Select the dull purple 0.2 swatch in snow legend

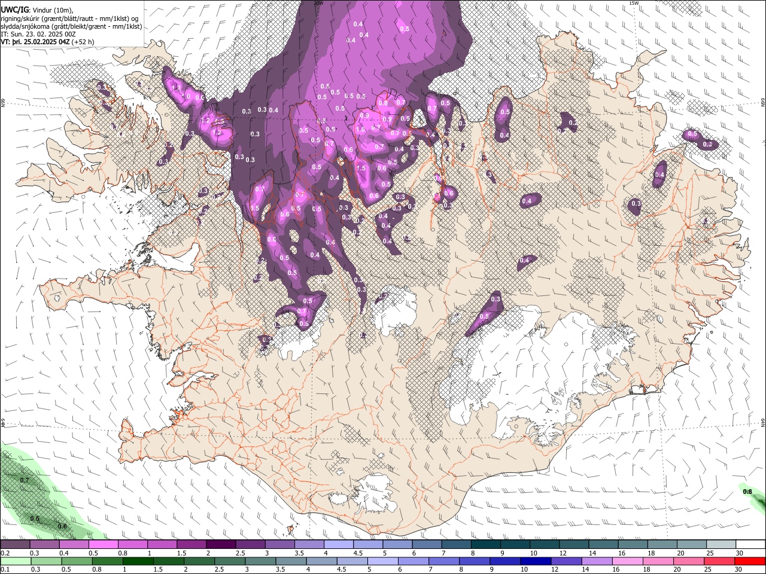tap(15, 545)
